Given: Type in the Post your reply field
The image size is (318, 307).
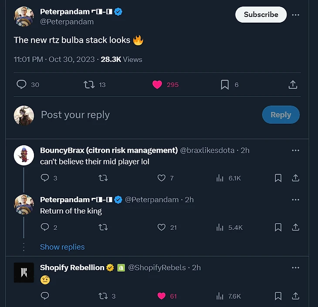Looking at the screenshot, I should tap(131, 115).
